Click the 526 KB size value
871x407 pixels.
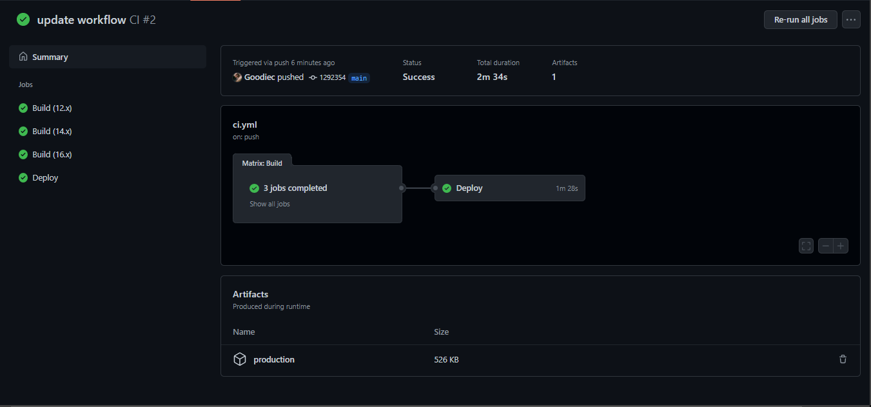point(446,359)
